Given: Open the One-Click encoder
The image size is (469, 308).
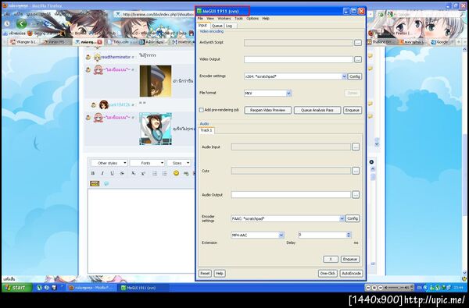Looking at the screenshot, I should (x=328, y=274).
